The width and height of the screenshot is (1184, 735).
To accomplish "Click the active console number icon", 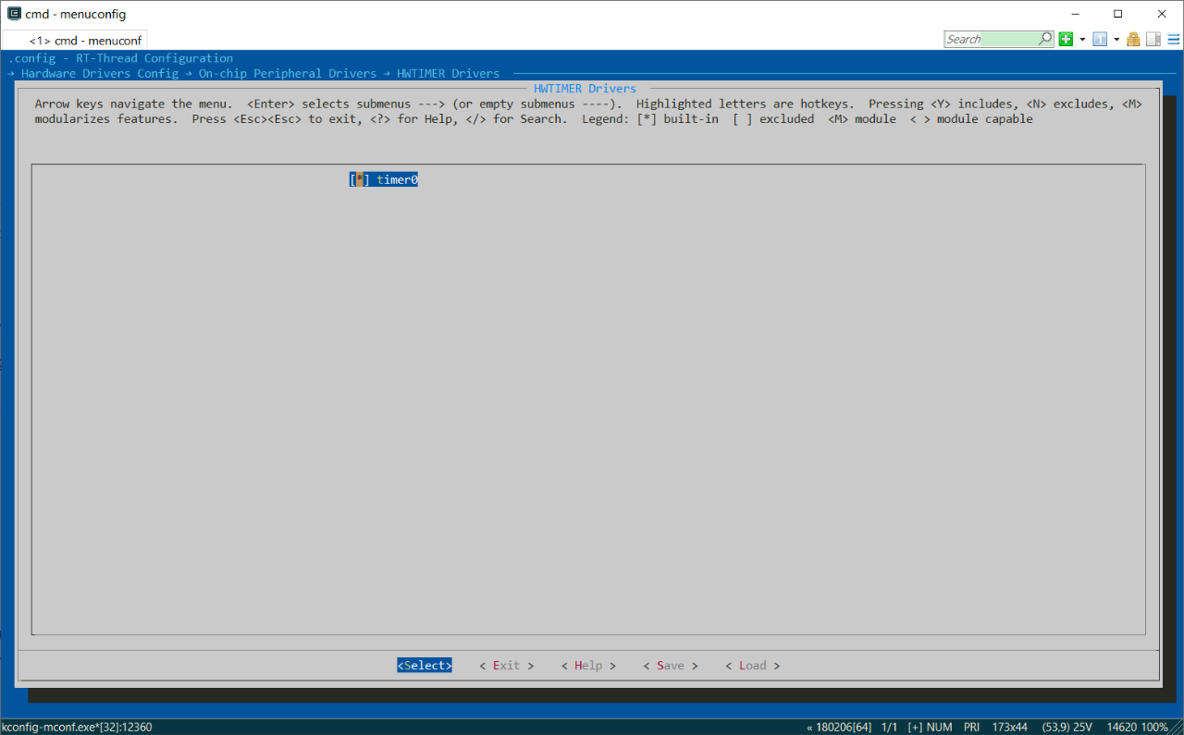I will coord(1100,39).
